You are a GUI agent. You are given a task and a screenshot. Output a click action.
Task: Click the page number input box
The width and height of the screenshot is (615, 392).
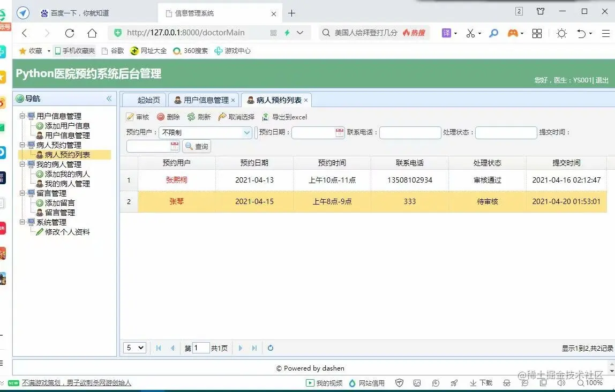[x=201, y=348]
